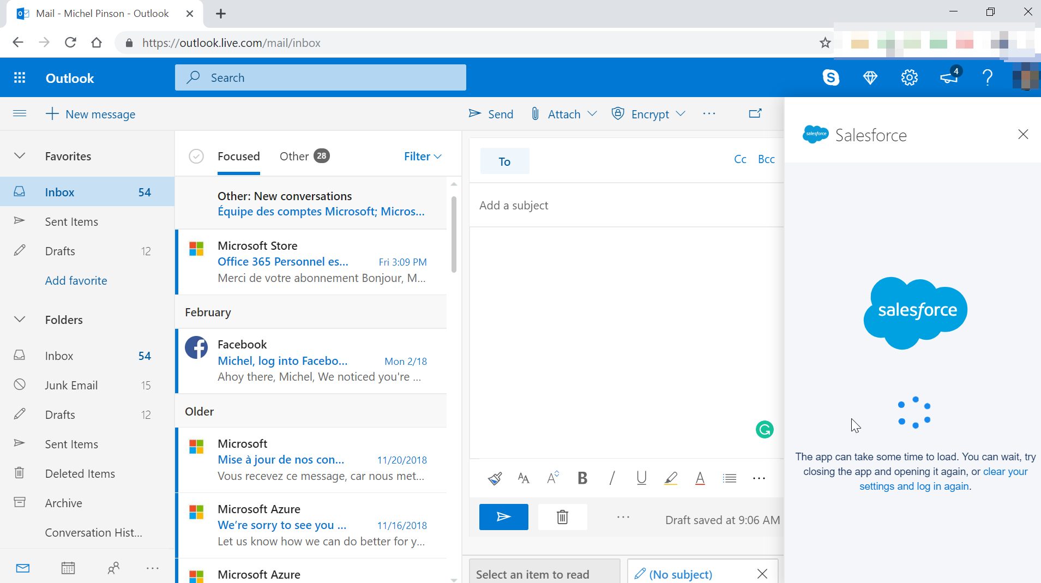
Task: Click Send in the top toolbar
Action: tap(491, 114)
